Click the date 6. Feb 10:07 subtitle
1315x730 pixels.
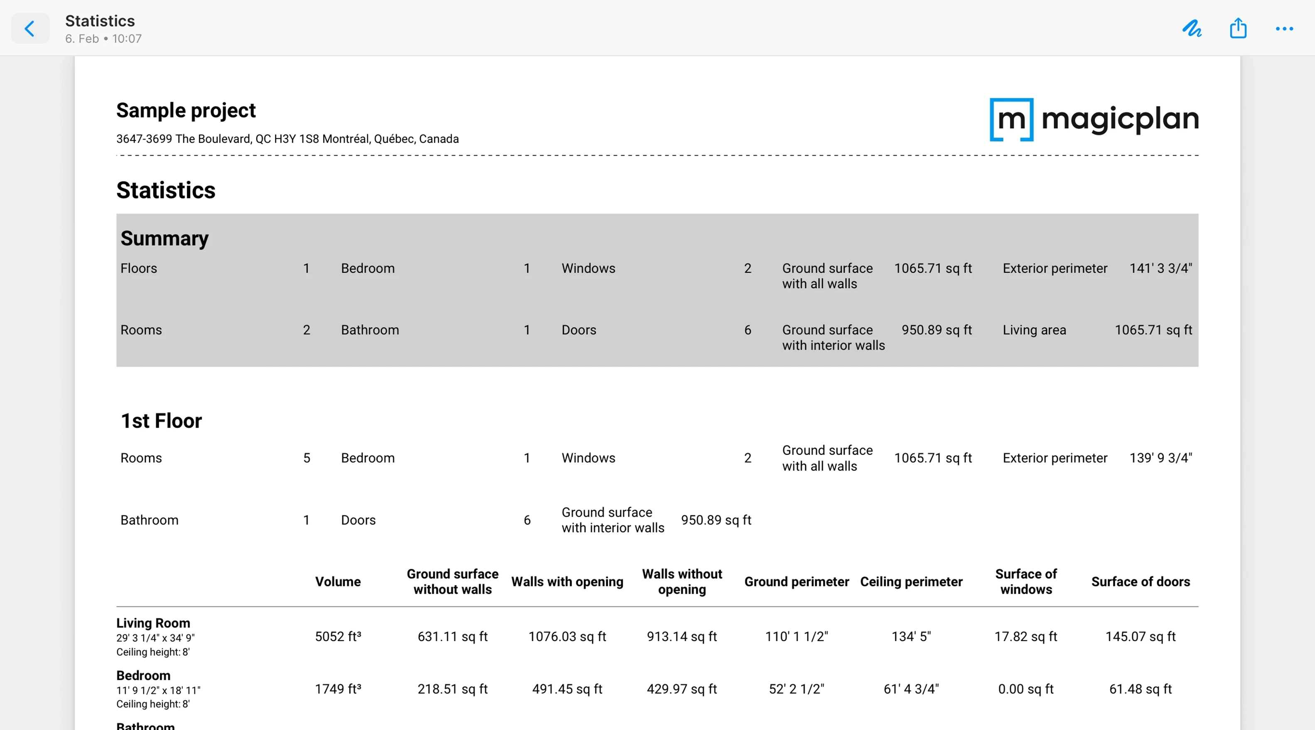click(103, 39)
